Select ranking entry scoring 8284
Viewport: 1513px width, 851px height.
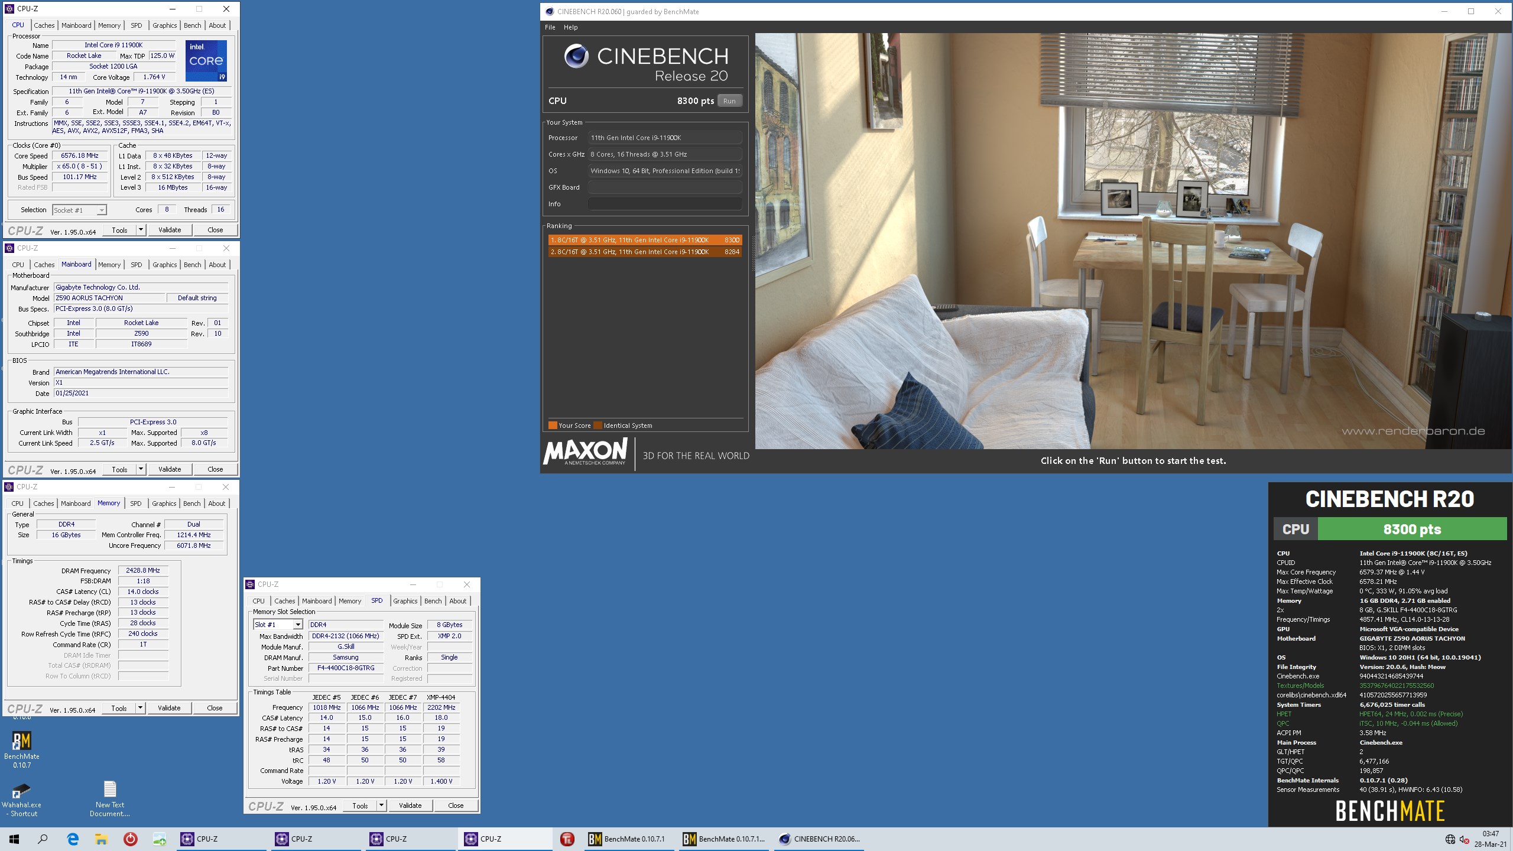click(645, 252)
